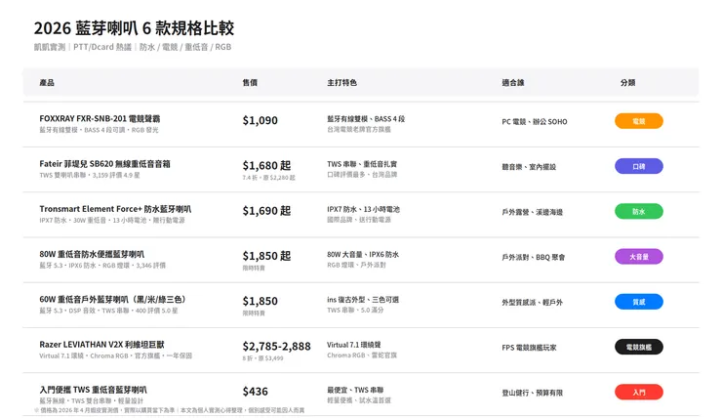Select Tronsmart Element Force+ 防水藍芽喇叭
The height and width of the screenshot is (418, 722).
point(115,209)
